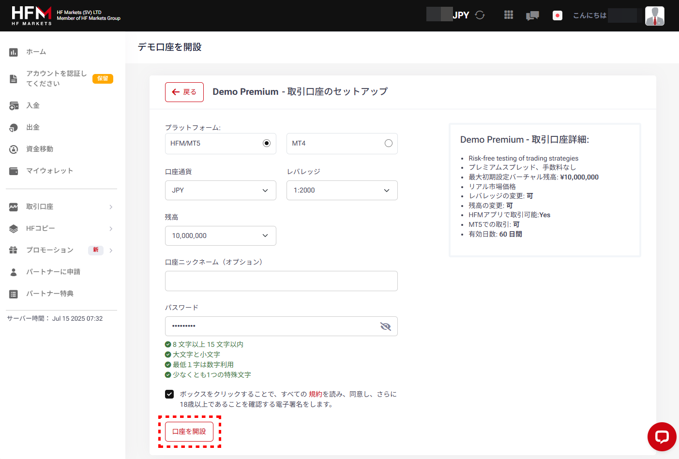Open パートナーに申請 menu item
This screenshot has height=459, width=679.
(x=53, y=272)
